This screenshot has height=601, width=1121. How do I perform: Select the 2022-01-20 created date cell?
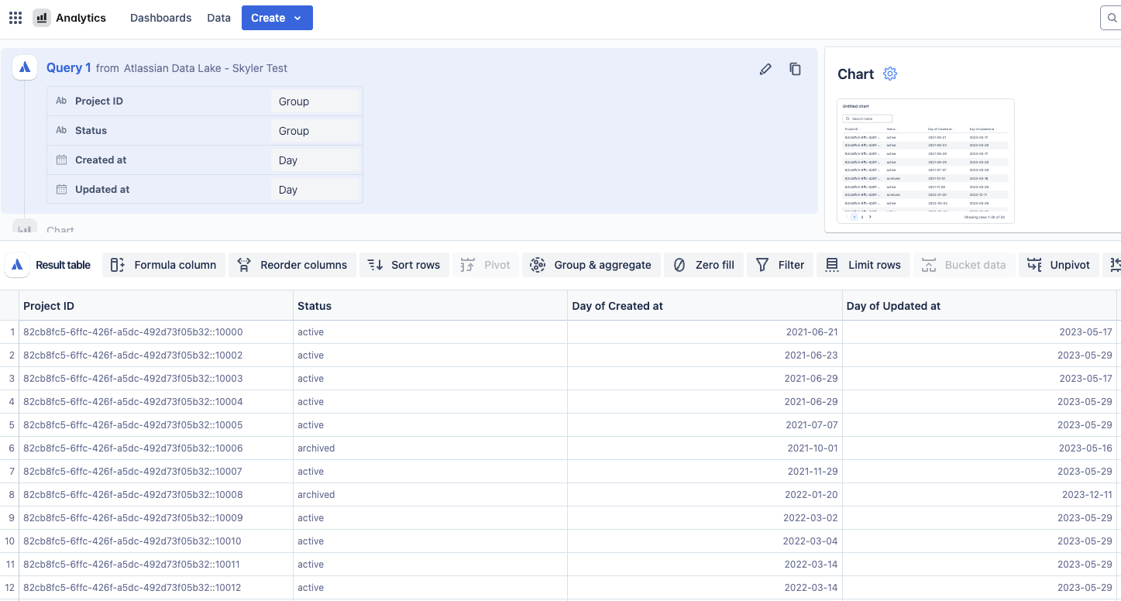pos(705,495)
